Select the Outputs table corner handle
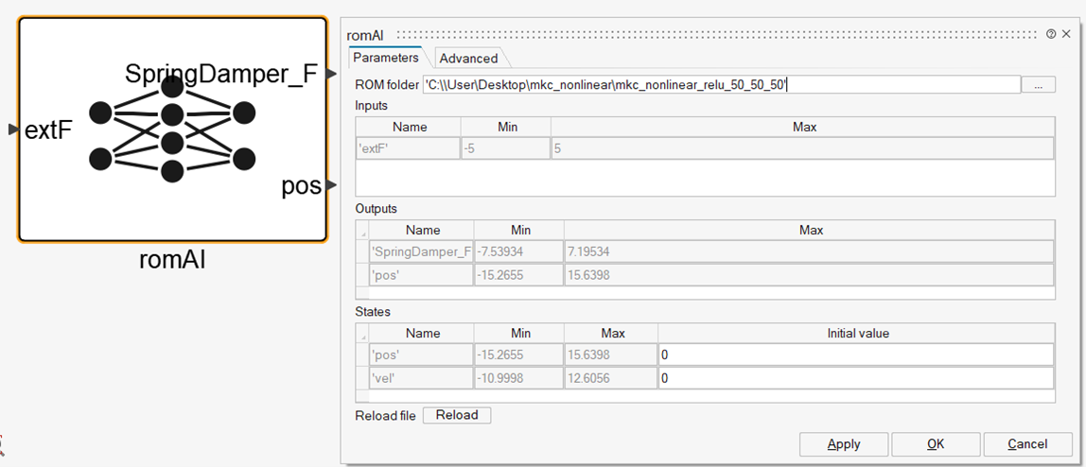This screenshot has height=467, width=1086. [x=361, y=230]
